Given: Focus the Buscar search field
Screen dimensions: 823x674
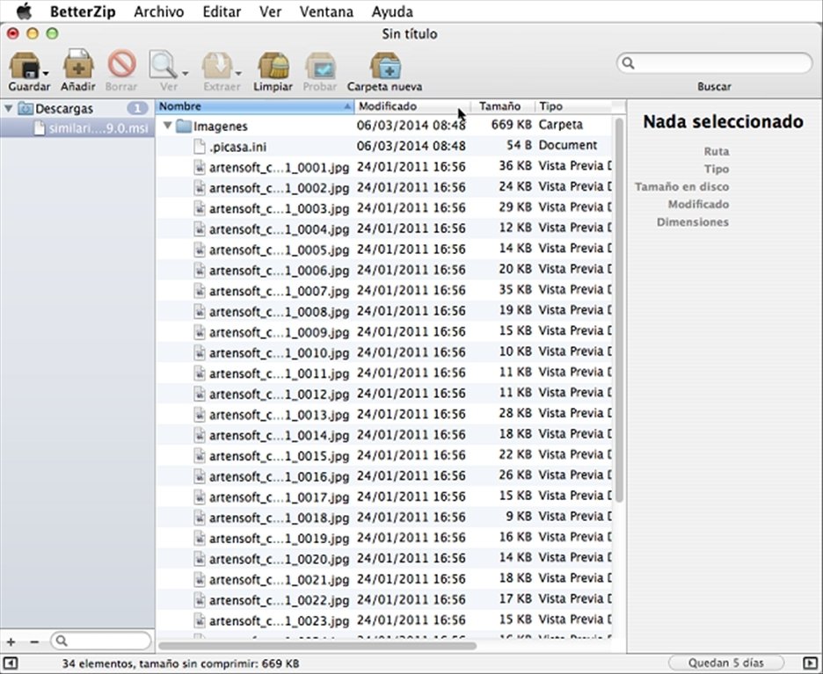Looking at the screenshot, I should (714, 63).
